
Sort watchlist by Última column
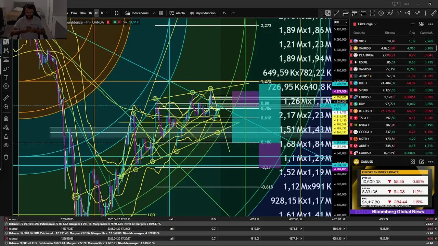coord(390,33)
